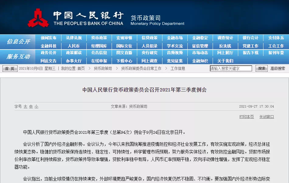Image resolution: width=289 pixels, height=183 pixels.
Task: Select 金融科技 in navigation
Action: tap(48, 46)
